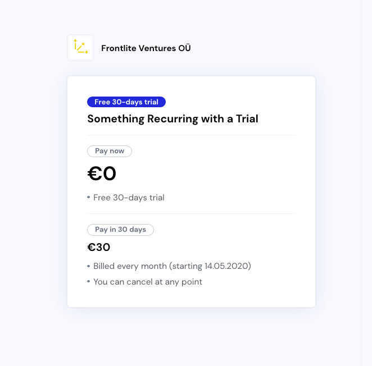Click the Free 30-days trial bullet text
The height and width of the screenshot is (366, 372).
129,198
